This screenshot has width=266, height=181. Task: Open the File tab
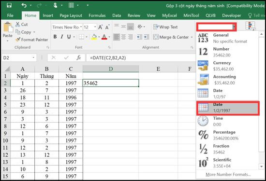[10, 15]
